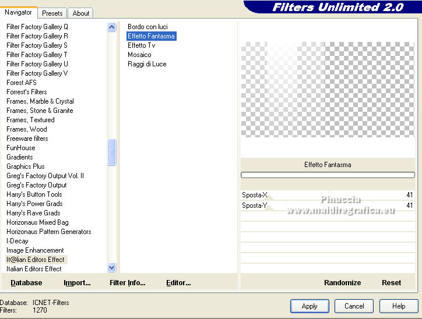The image size is (422, 319).
Task: Select Forrest's Filters category
Action: point(27,92)
